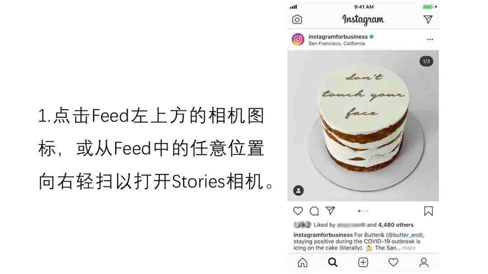The image size is (488, 274).
Task: Save post with bookmark icon
Action: (x=428, y=211)
